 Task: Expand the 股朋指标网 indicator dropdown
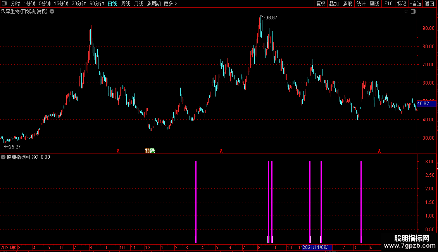pyautogui.click(x=3, y=157)
